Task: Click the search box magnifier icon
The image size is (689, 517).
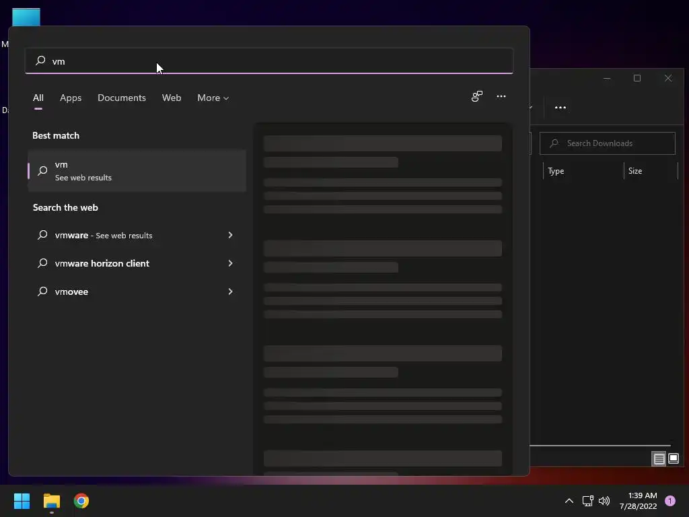Action: 40,60
